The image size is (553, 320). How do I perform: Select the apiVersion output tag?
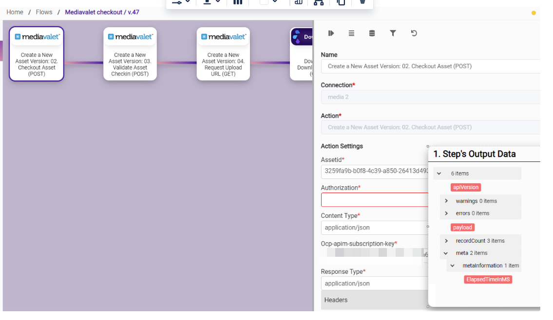(x=466, y=187)
